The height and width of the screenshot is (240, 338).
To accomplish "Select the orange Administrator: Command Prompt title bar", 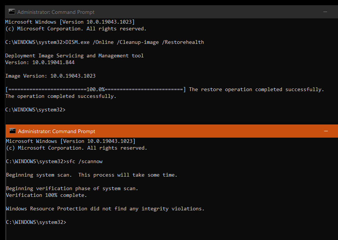I will click(x=172, y=131).
